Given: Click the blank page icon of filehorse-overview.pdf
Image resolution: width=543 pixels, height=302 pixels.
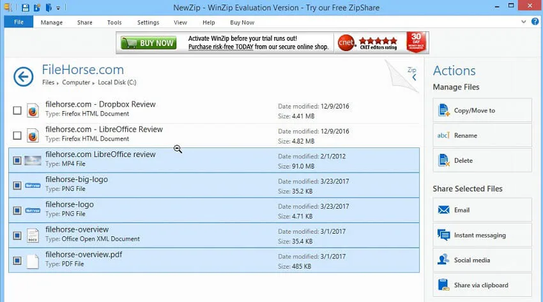Looking at the screenshot, I should (x=33, y=260).
